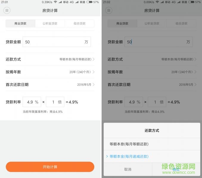Select 商业贷款 tab on the left screen
202x178 pixels.
[20, 24]
